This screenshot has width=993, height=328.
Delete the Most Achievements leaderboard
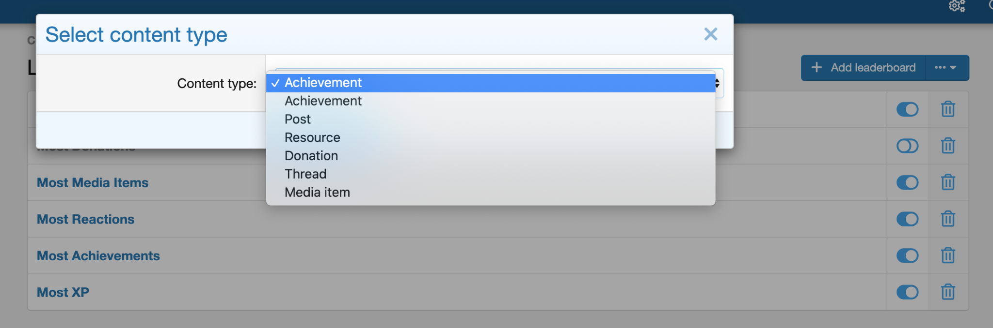click(x=948, y=255)
